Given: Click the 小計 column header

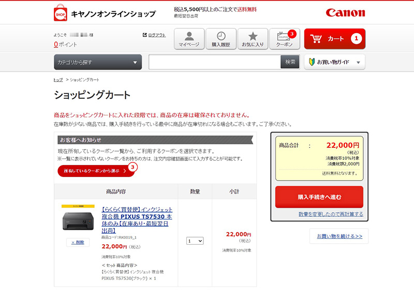Looking at the screenshot, I should tap(234, 191).
